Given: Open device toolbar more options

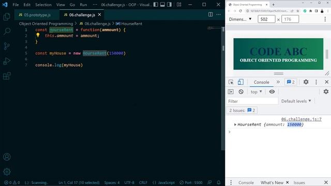Looking at the screenshot, I should pyautogui.click(x=325, y=19).
